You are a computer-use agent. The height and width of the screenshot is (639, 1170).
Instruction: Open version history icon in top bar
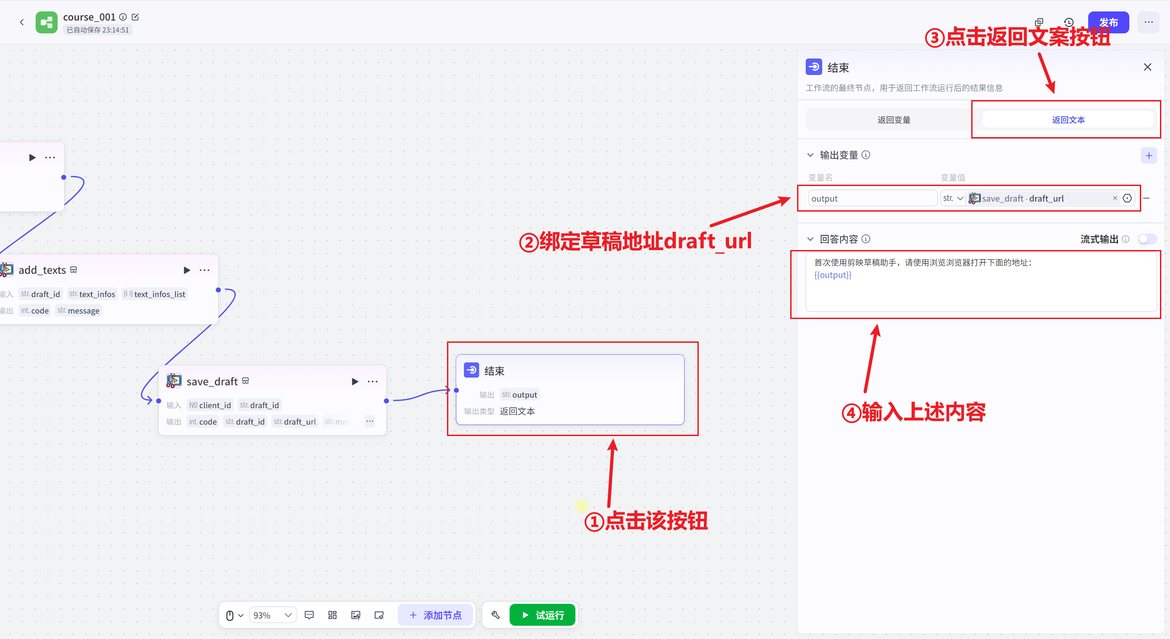coord(1068,21)
